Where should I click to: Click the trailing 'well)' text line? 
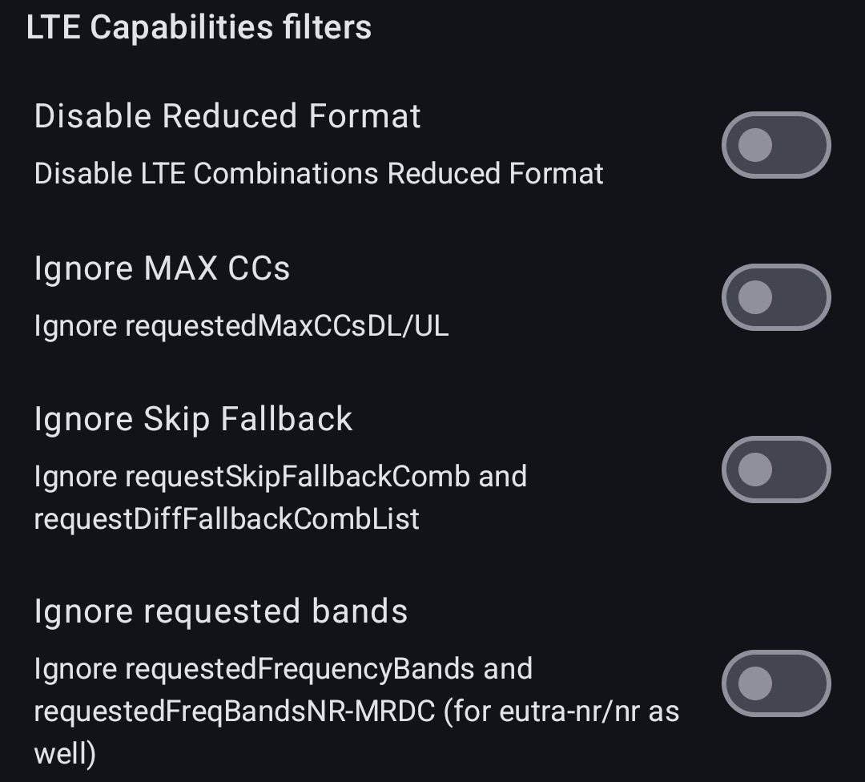point(65,754)
